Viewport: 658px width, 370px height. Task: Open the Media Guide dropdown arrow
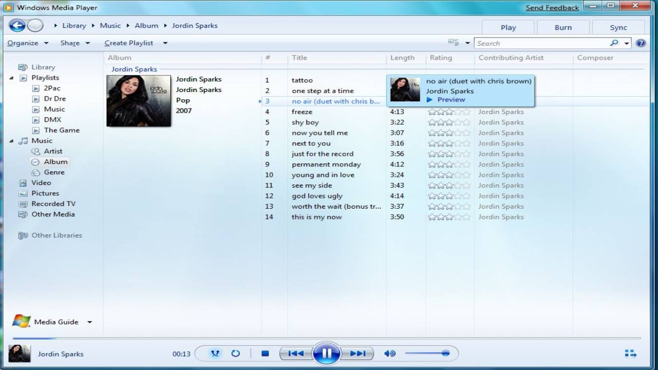coord(89,322)
